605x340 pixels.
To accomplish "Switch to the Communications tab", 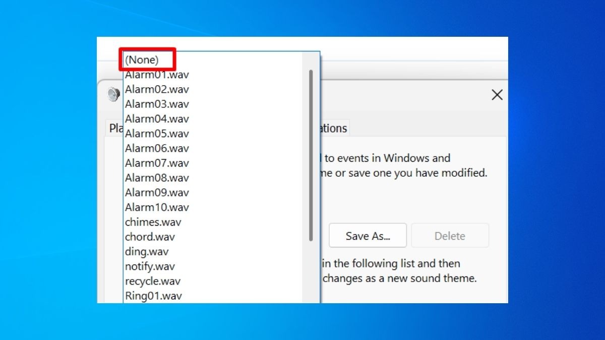I will (334, 128).
